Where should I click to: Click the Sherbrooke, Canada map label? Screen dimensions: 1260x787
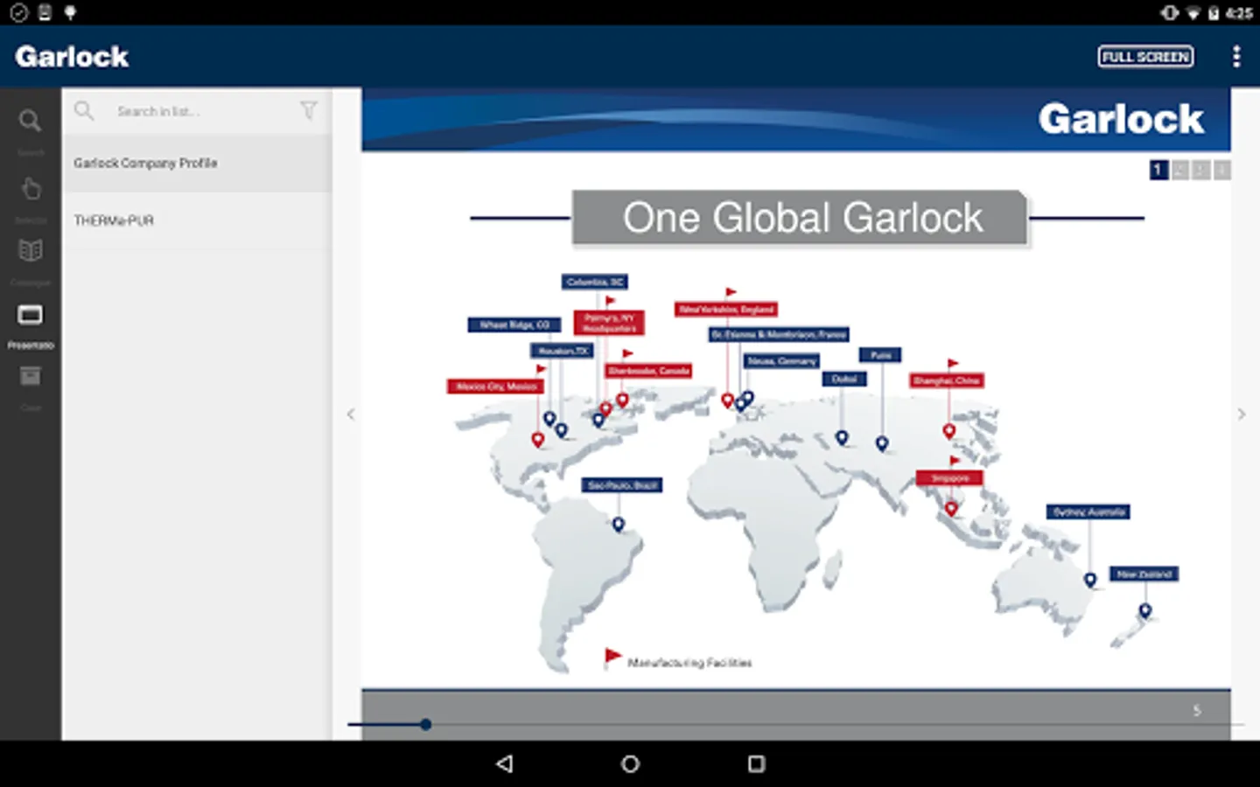pos(648,371)
